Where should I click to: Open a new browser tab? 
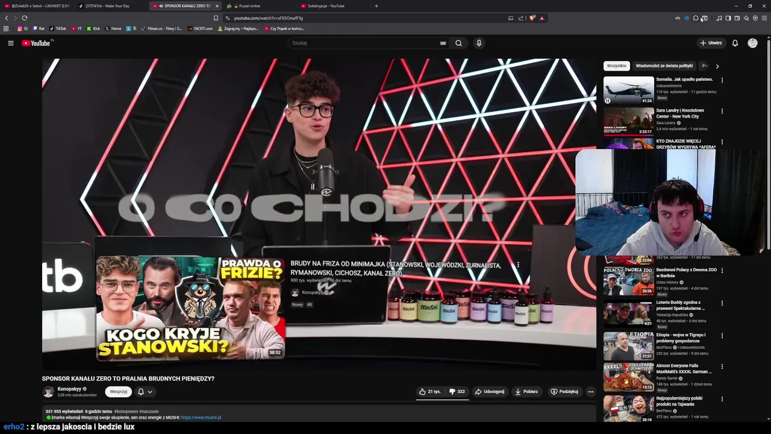[376, 6]
